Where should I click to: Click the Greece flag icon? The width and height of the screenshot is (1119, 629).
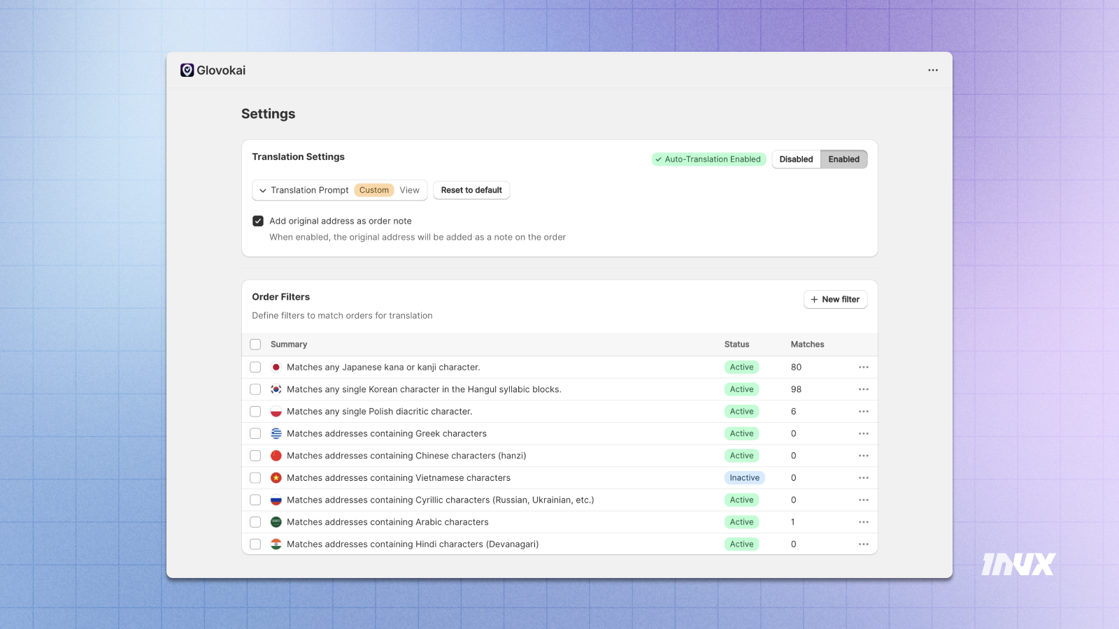[x=276, y=433]
